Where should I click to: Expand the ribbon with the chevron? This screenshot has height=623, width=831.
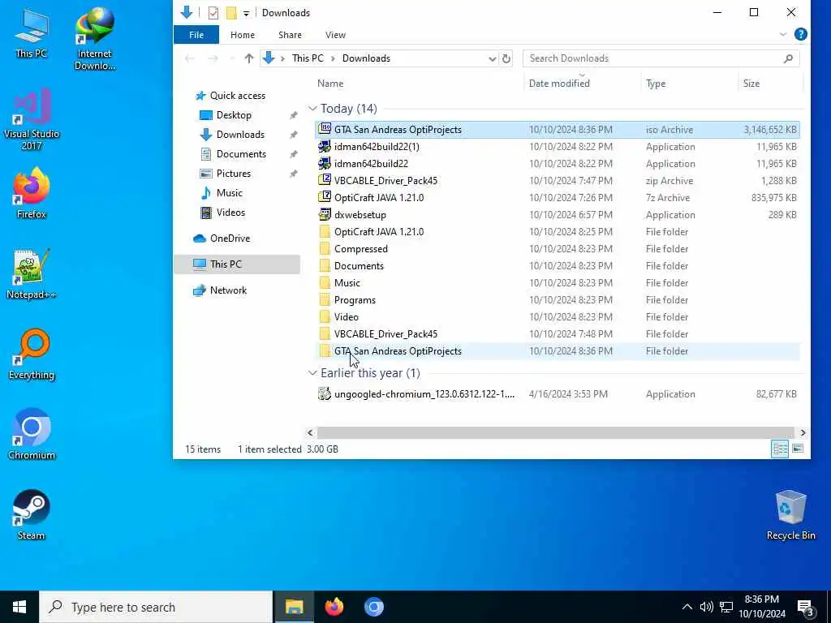(783, 34)
